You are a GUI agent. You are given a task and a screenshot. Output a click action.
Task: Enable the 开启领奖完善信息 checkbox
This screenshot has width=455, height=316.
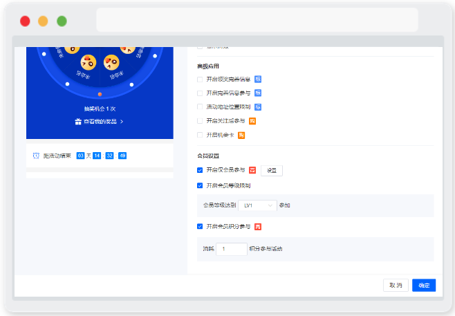coord(200,80)
